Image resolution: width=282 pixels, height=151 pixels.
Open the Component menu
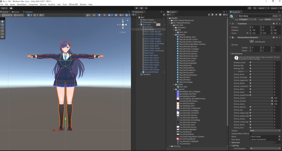33,4
